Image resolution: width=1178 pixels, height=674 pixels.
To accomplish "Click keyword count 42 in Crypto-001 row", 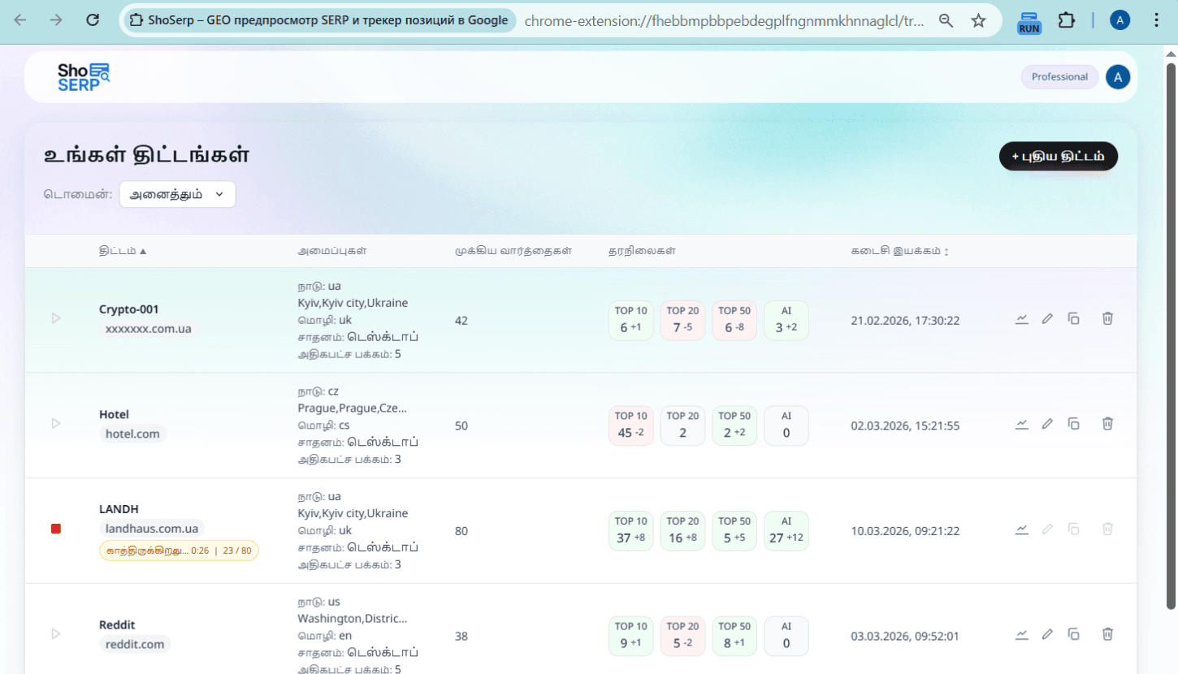I will (x=461, y=321).
